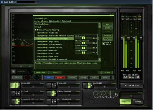Screen dimensions: 153x110
Task: Open the Dynamics module dropdown arrow
Action: pos(55,85)
